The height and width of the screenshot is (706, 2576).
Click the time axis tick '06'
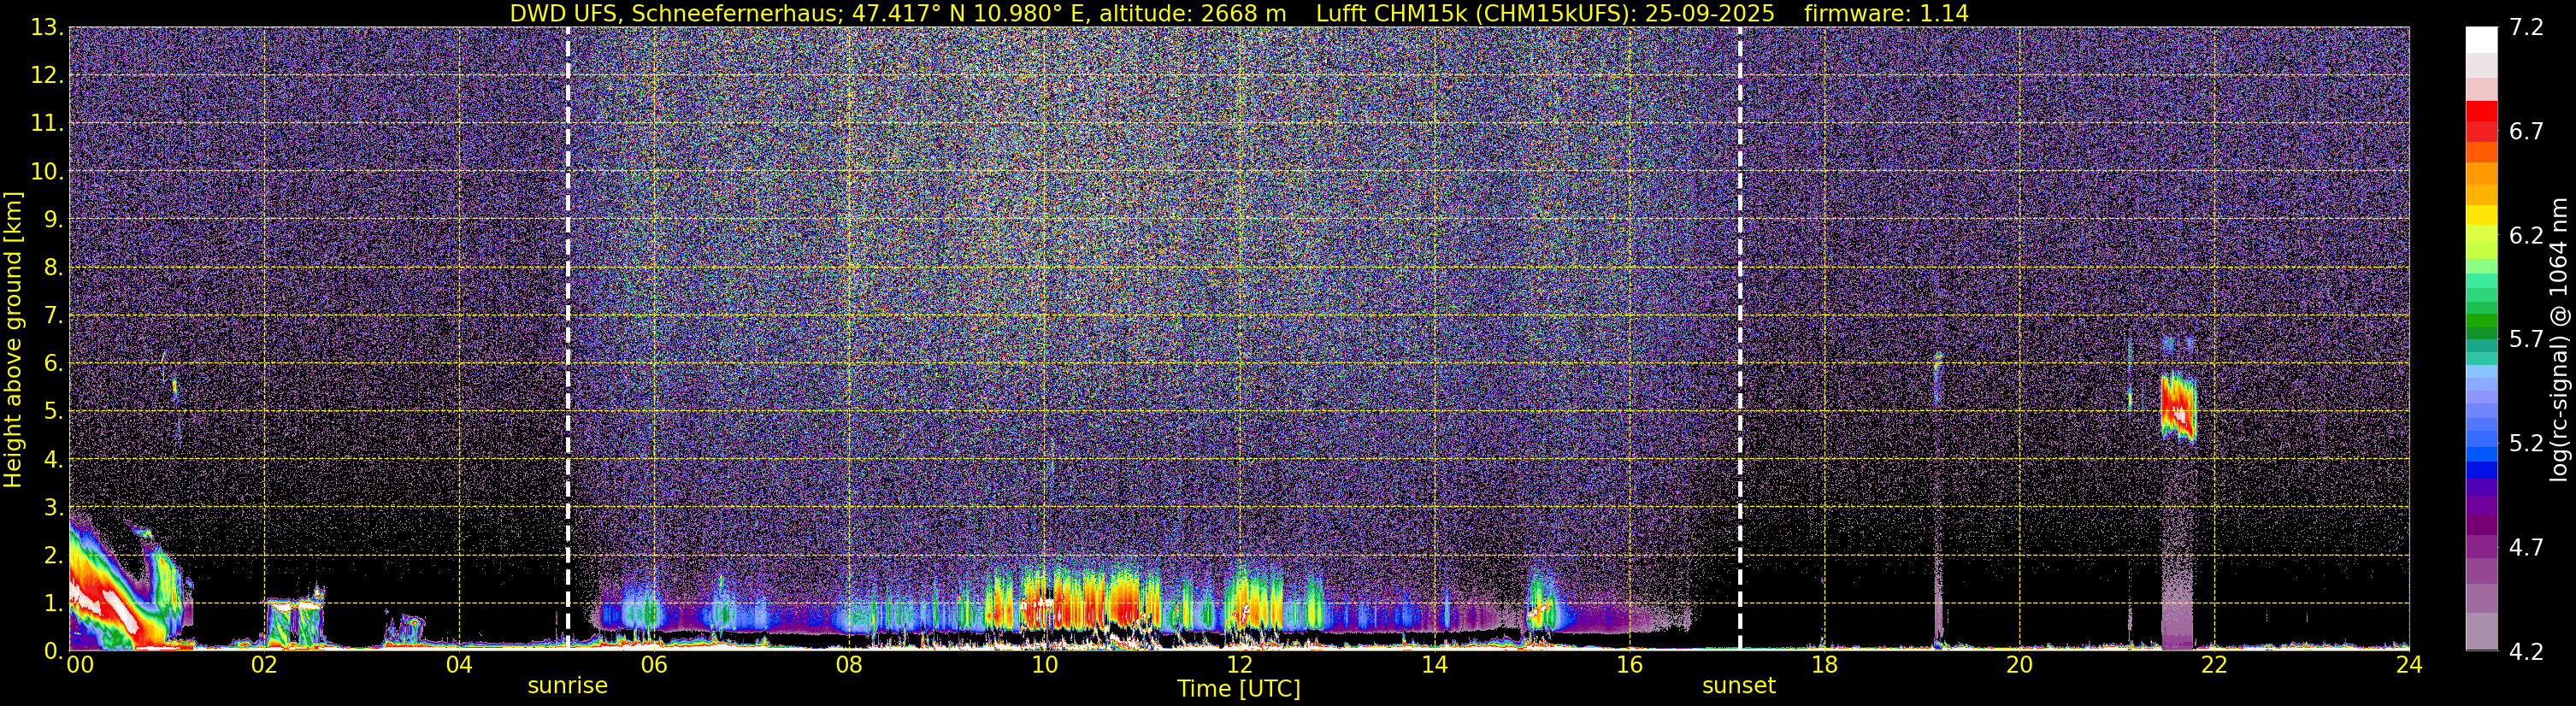coord(654,665)
